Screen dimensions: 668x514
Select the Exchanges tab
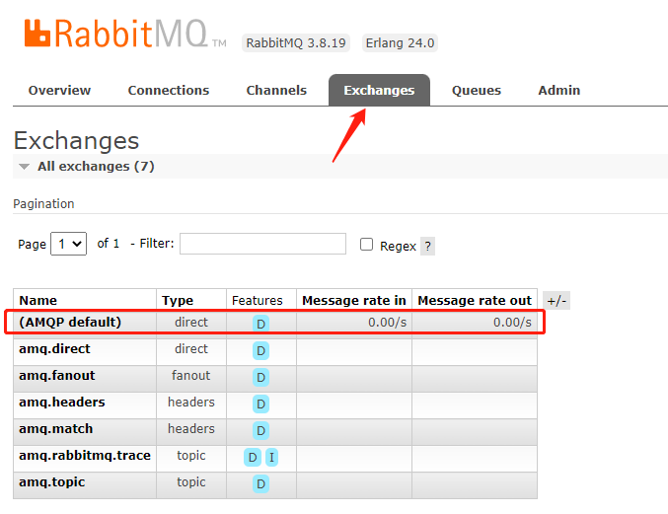pos(379,91)
